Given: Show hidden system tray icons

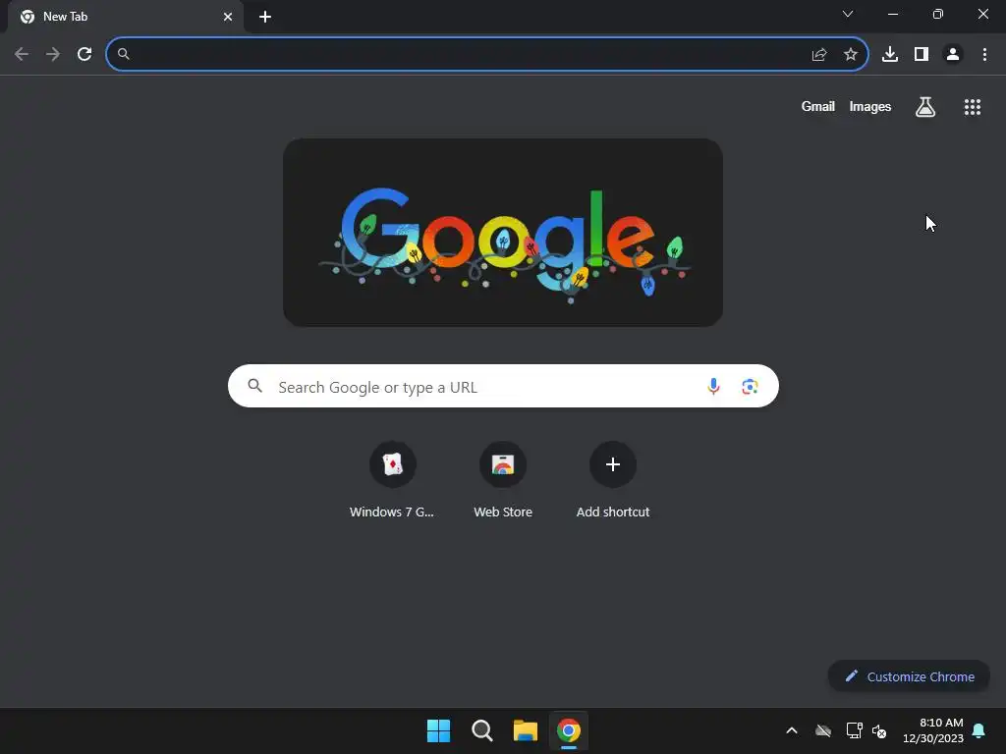Looking at the screenshot, I should pos(792,730).
